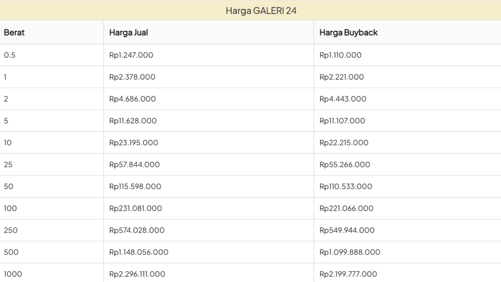
Task: Select the Rp4.443.000 buyback value
Action: click(342, 99)
